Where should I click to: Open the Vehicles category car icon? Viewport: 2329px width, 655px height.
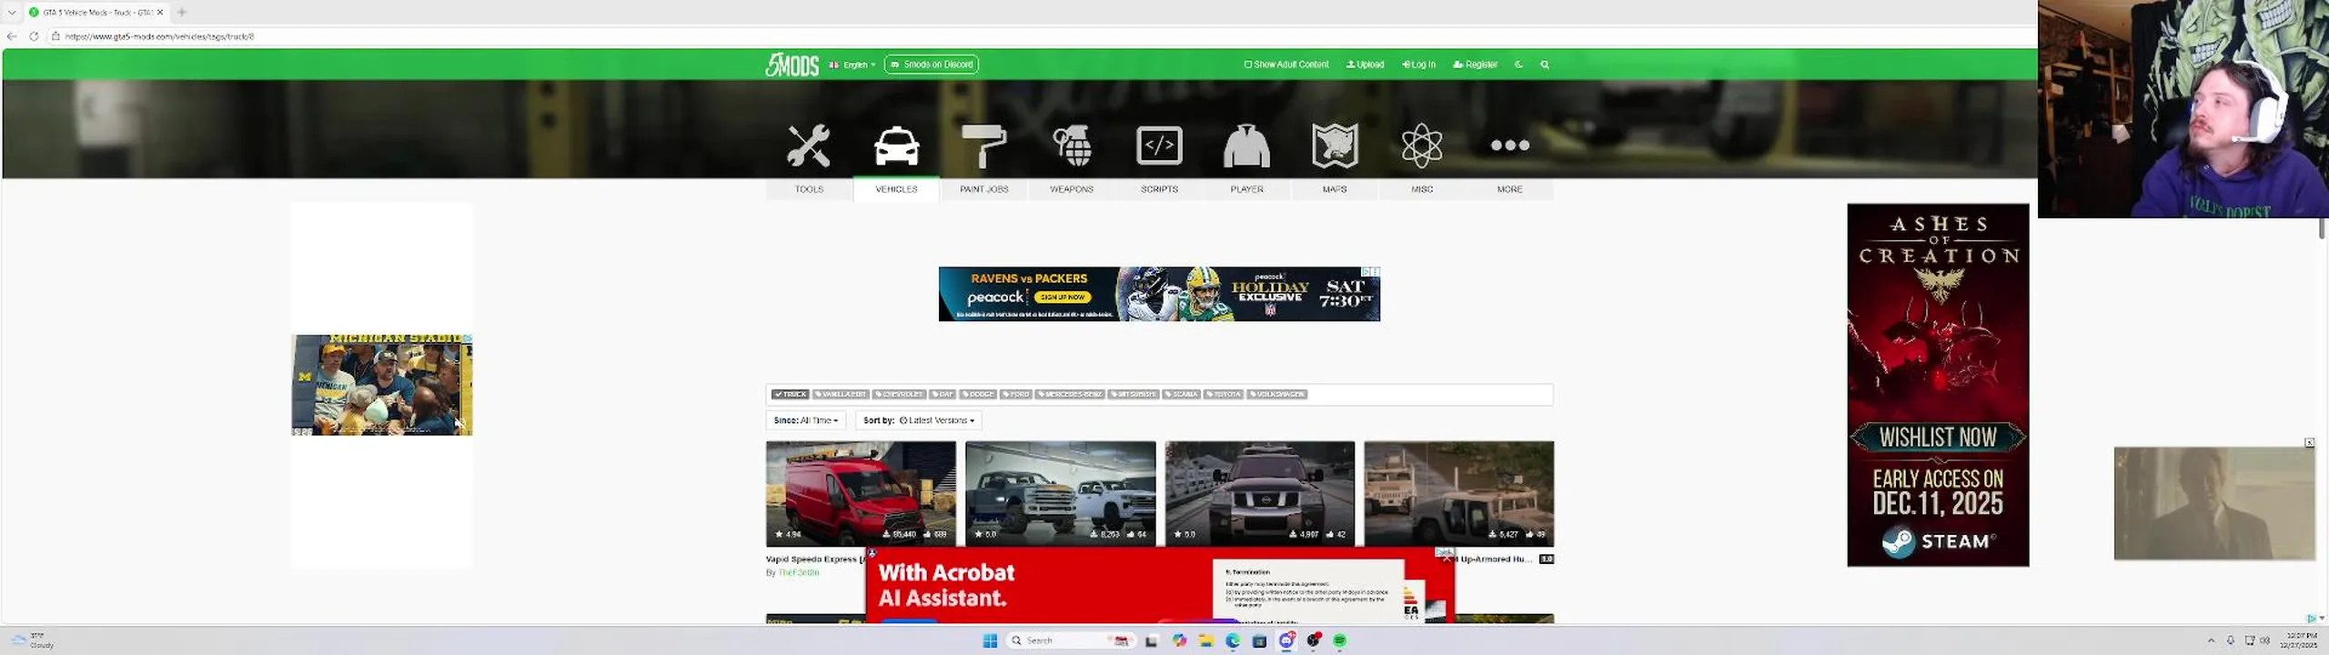(x=896, y=146)
